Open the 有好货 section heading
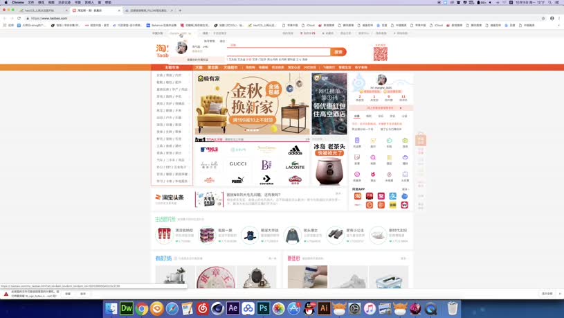The width and height of the screenshot is (564, 318). pyautogui.click(x=163, y=258)
